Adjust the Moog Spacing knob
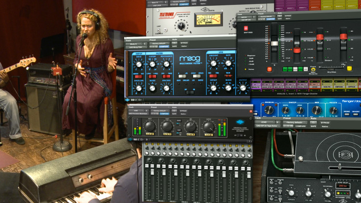This screenshot has width=361, height=203. coord(166,89)
